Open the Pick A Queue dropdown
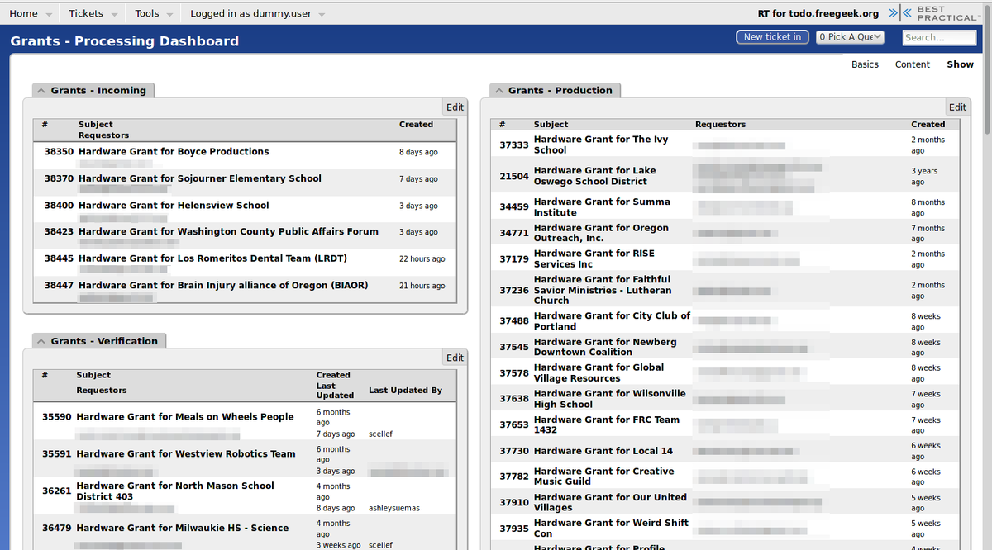Image resolution: width=992 pixels, height=550 pixels. pyautogui.click(x=850, y=37)
